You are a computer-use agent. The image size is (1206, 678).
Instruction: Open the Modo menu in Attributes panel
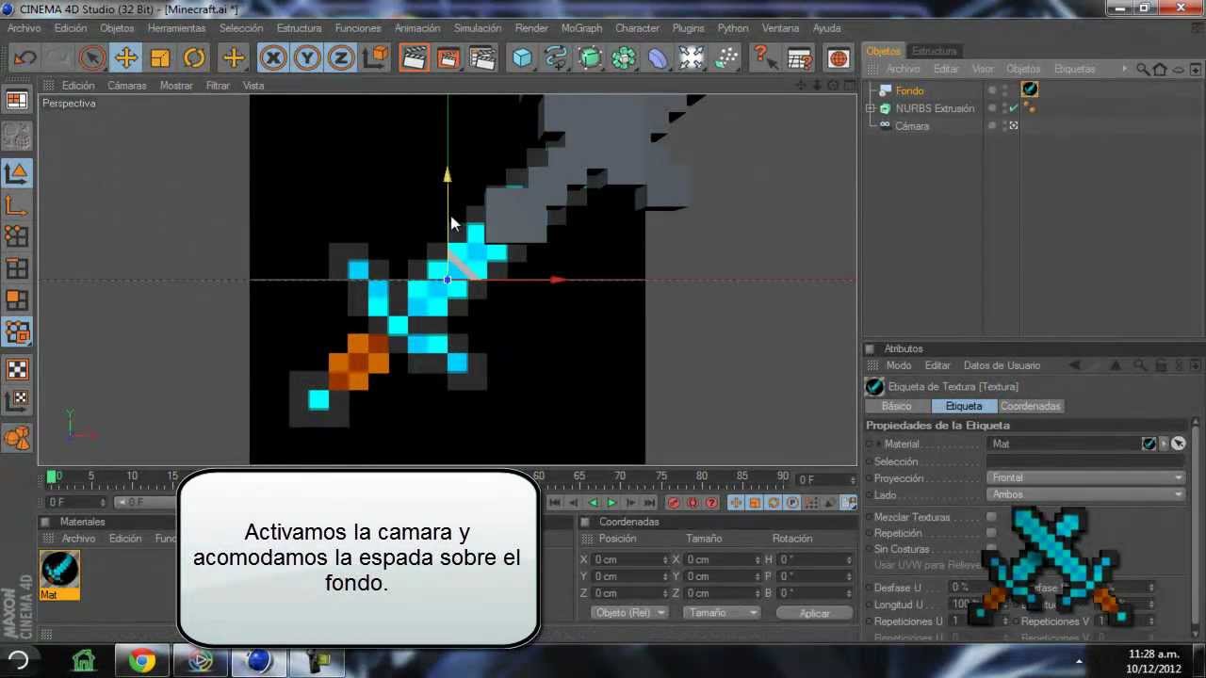(898, 365)
